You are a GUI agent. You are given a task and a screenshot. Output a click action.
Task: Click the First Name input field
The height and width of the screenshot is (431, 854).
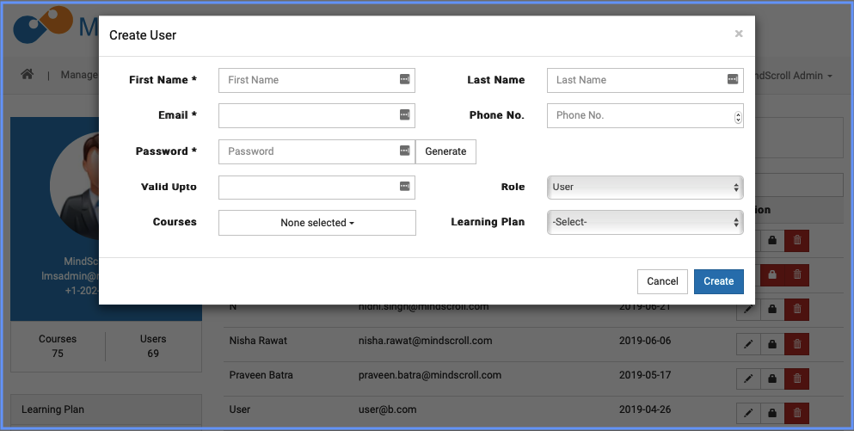point(316,80)
